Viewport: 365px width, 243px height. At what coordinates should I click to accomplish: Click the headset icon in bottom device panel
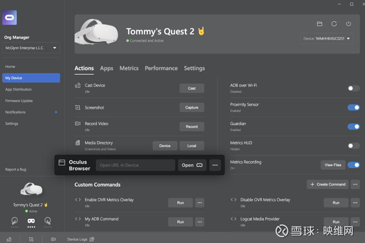click(x=31, y=221)
